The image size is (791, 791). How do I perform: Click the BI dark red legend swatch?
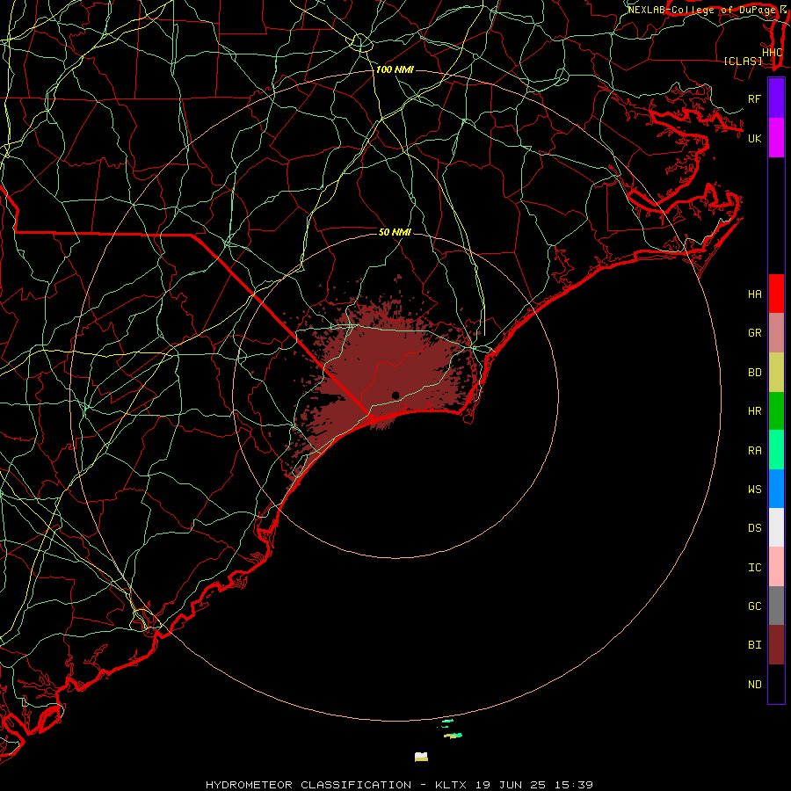point(776,645)
